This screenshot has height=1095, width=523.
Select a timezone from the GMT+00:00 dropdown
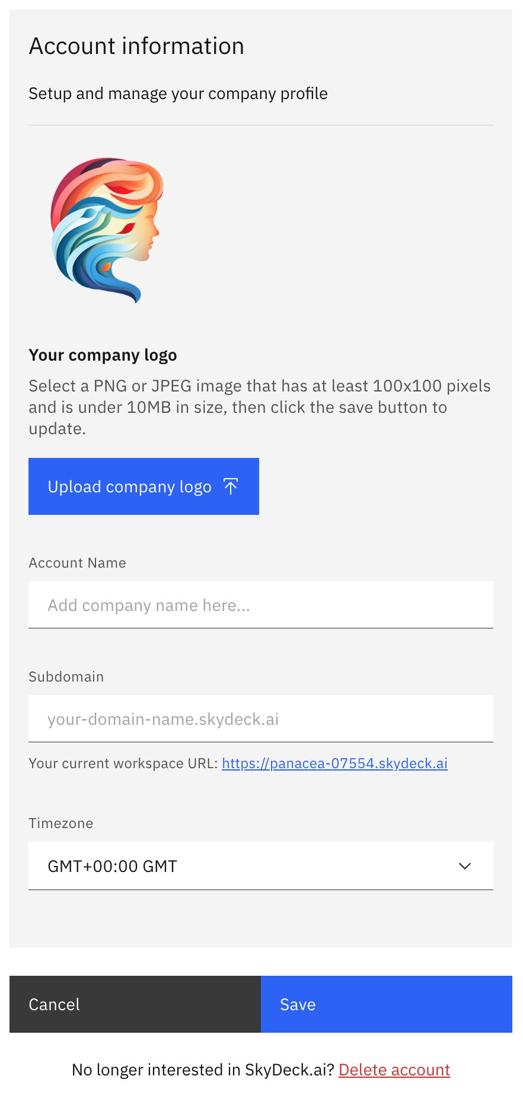tap(261, 865)
